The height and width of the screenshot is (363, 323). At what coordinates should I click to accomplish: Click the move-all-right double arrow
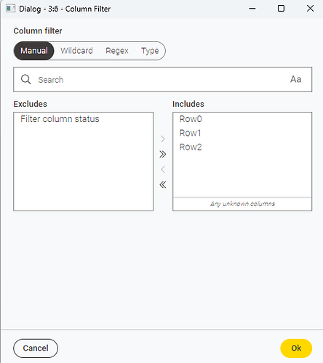(x=163, y=154)
